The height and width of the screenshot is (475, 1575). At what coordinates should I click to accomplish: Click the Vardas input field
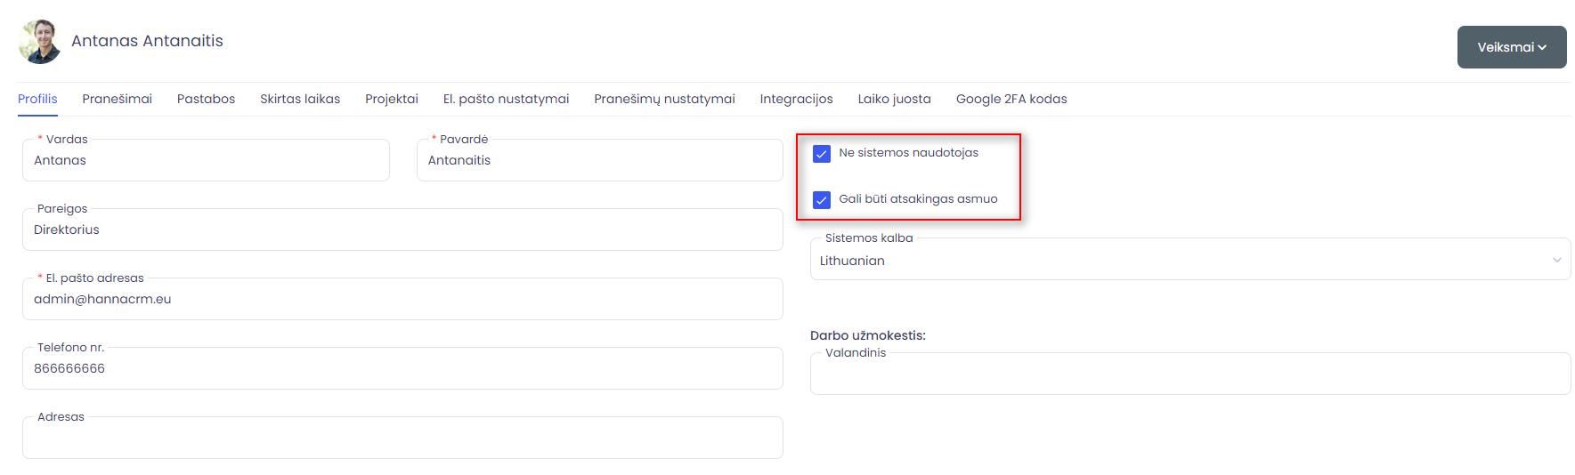click(x=206, y=160)
